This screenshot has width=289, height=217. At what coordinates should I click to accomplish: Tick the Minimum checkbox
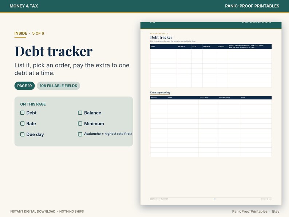pos(80,123)
